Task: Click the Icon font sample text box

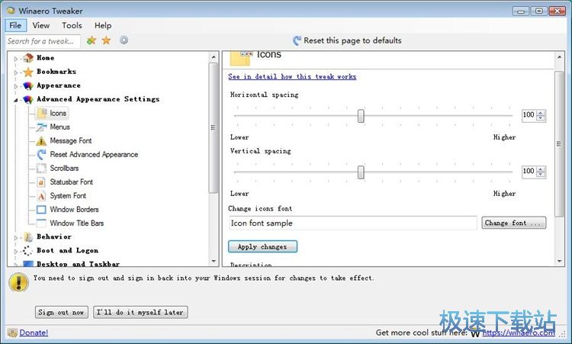Action: 353,223
